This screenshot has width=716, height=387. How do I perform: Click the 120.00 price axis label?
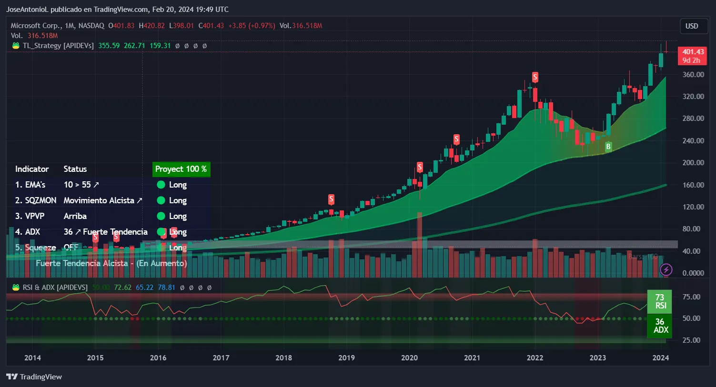click(693, 207)
